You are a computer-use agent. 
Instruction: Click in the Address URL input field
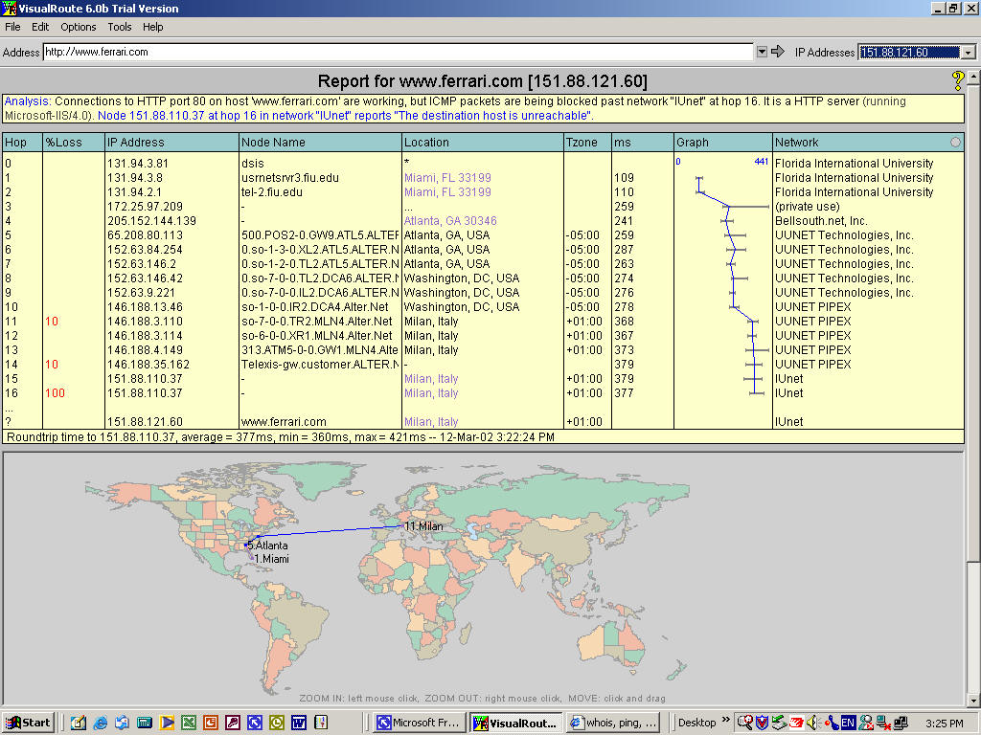pyautogui.click(x=398, y=52)
